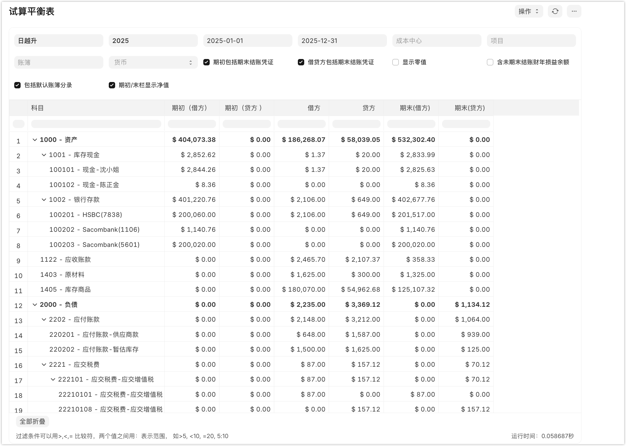The height and width of the screenshot is (446, 626).
Task: Enable 含未期末结账财年损益余额 checkbox
Action: (490, 62)
